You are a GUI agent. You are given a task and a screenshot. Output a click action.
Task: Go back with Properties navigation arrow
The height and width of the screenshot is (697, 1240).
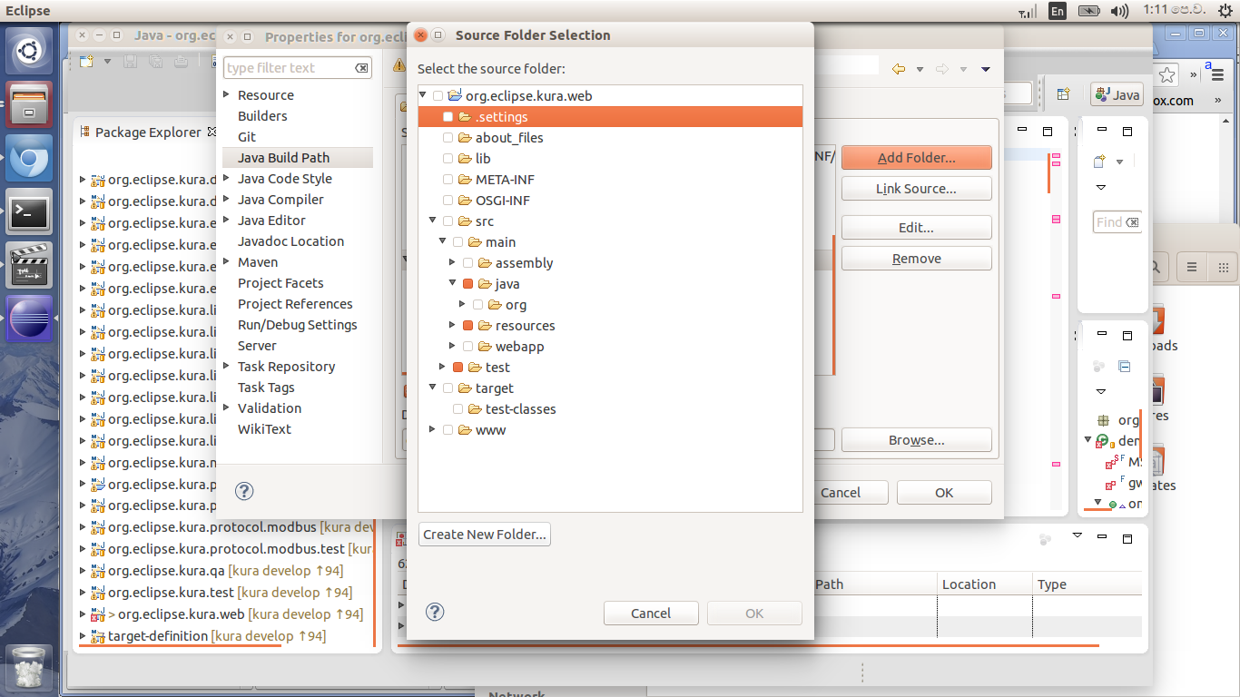pos(899,69)
